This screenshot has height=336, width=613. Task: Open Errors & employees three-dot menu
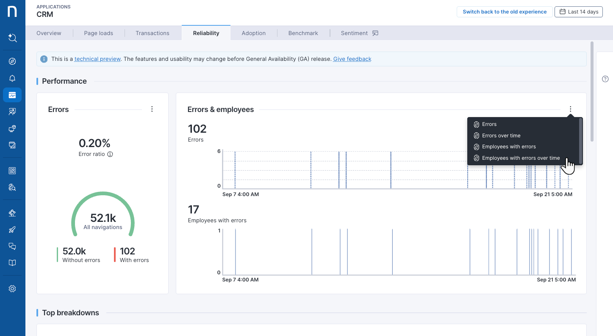point(570,109)
